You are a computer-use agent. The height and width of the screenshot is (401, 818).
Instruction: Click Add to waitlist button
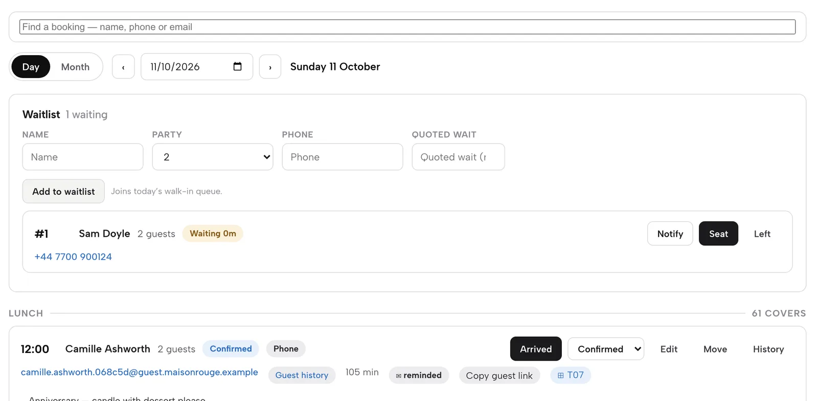(x=63, y=191)
